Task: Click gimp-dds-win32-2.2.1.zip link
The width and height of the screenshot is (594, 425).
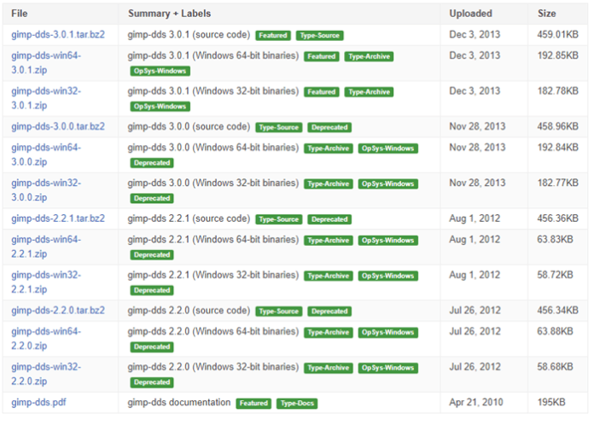Action: pos(46,282)
